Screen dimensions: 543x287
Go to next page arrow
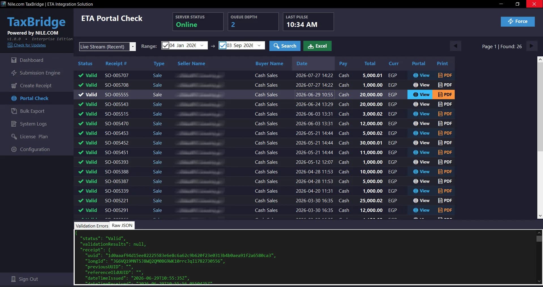click(x=531, y=46)
